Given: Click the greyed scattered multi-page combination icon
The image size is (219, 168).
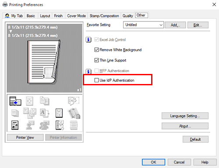Looking at the screenshot, I should [x=30, y=113].
